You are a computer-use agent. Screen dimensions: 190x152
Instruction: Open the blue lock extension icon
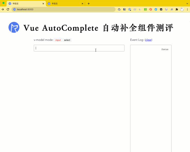(x=130, y=9)
